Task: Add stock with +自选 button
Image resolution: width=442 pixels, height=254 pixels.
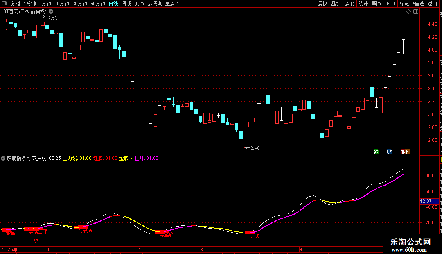Action: (x=418, y=4)
